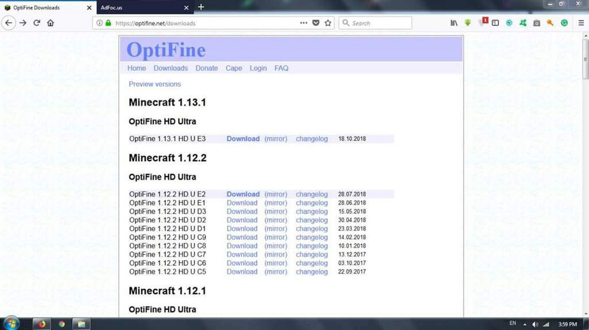Screen dimensions: 589x330
Task: Open the Cape menu link
Action: [234, 68]
